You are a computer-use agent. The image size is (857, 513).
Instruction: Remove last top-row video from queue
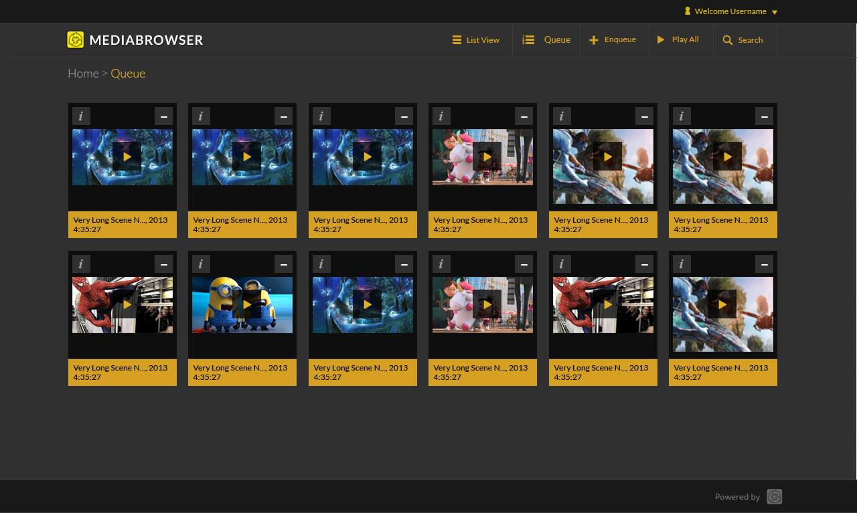point(764,116)
